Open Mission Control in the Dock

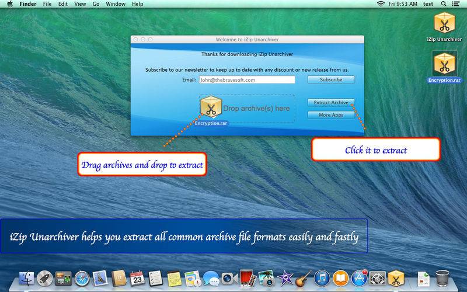click(63, 279)
